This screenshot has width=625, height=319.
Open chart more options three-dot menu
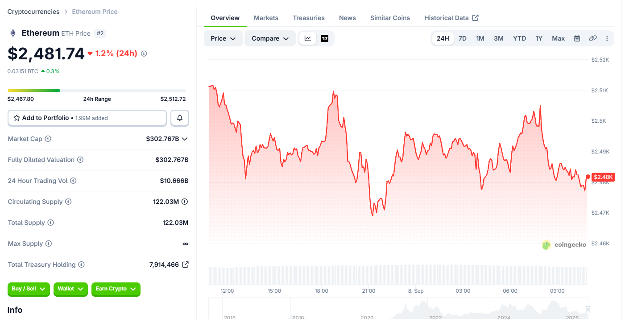(607, 38)
